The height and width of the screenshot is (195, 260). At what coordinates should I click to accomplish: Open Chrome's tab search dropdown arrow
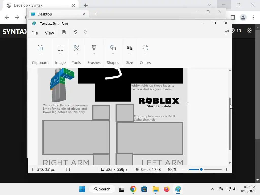coord(209,5)
